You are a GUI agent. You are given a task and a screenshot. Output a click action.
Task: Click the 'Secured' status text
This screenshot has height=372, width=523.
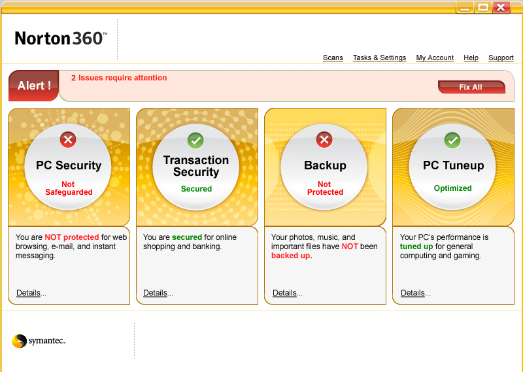tap(197, 189)
